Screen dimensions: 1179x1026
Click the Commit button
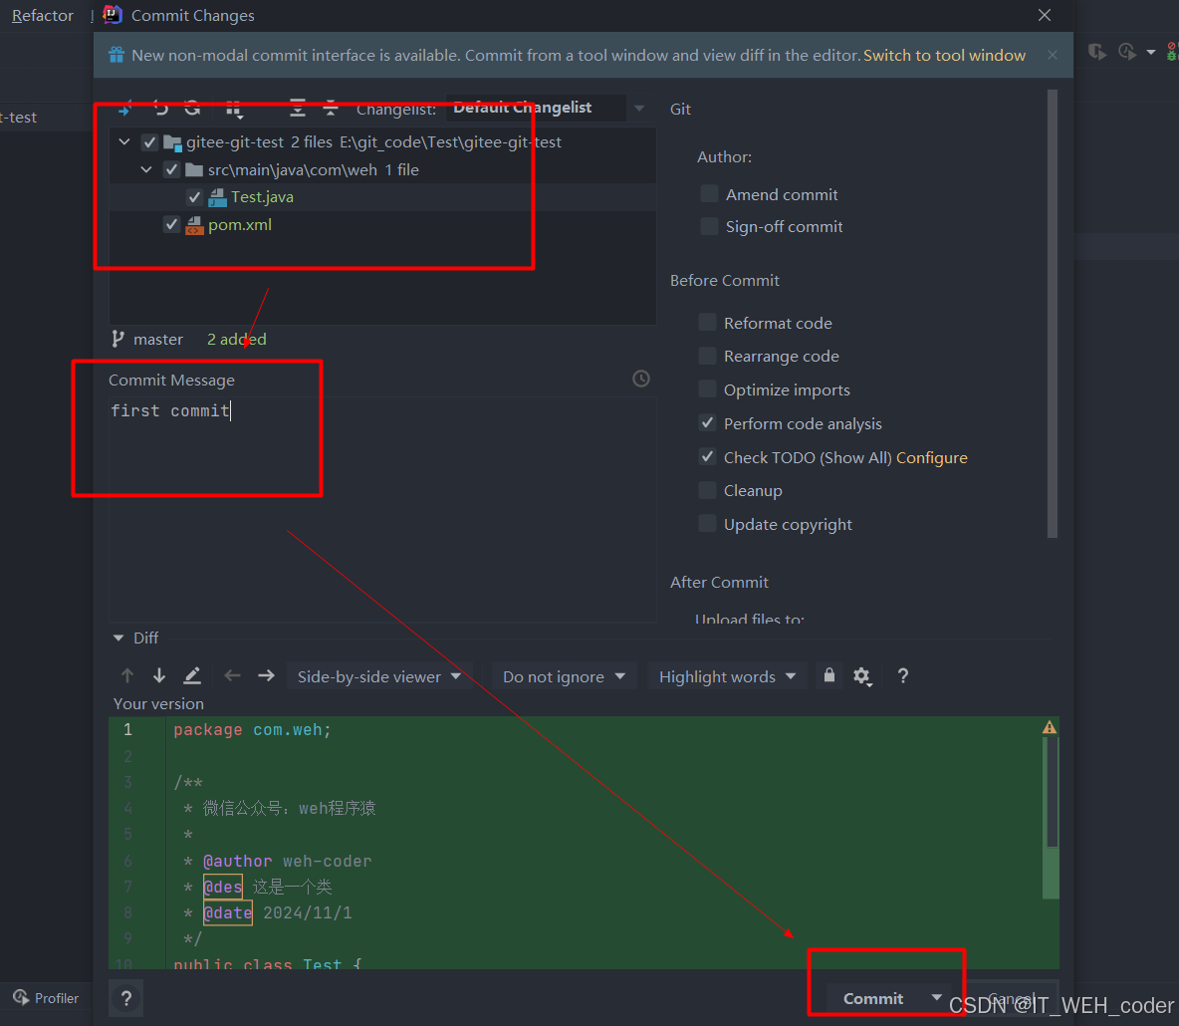pos(873,998)
